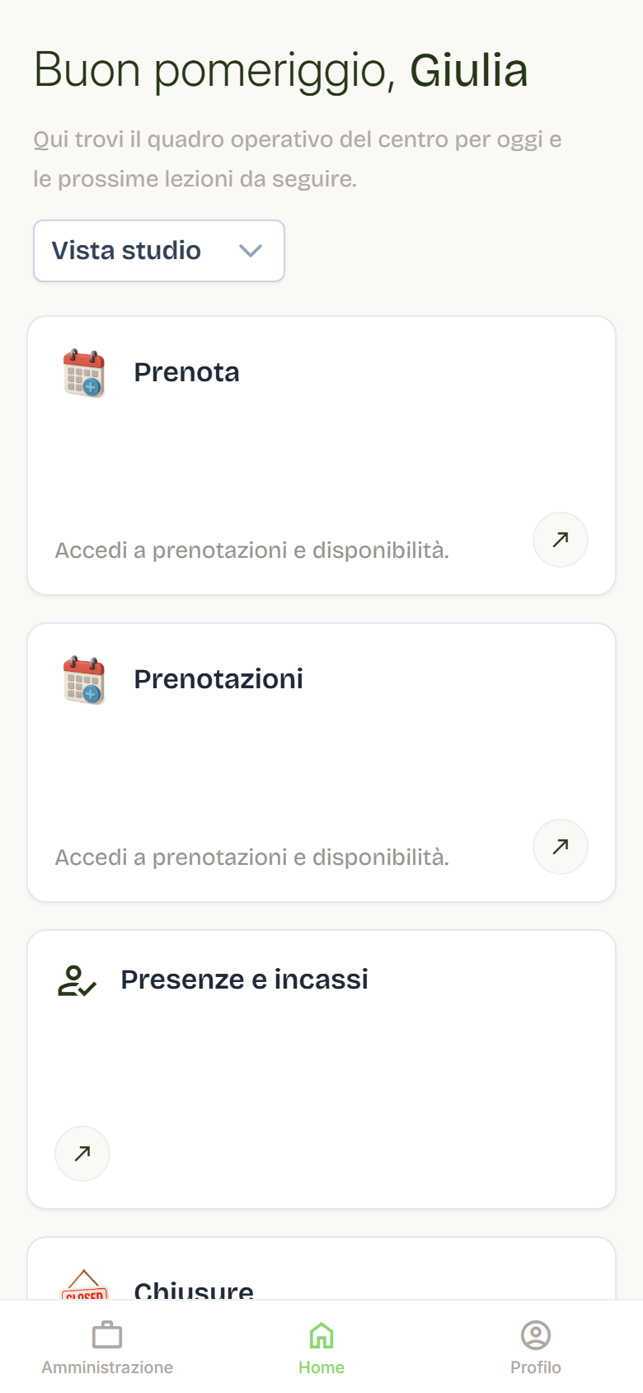The width and height of the screenshot is (643, 1393).
Task: Click the Profilo user icon
Action: (536, 1334)
